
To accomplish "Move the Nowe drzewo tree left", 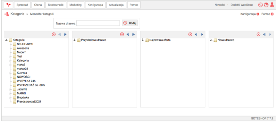I will 264,34.
